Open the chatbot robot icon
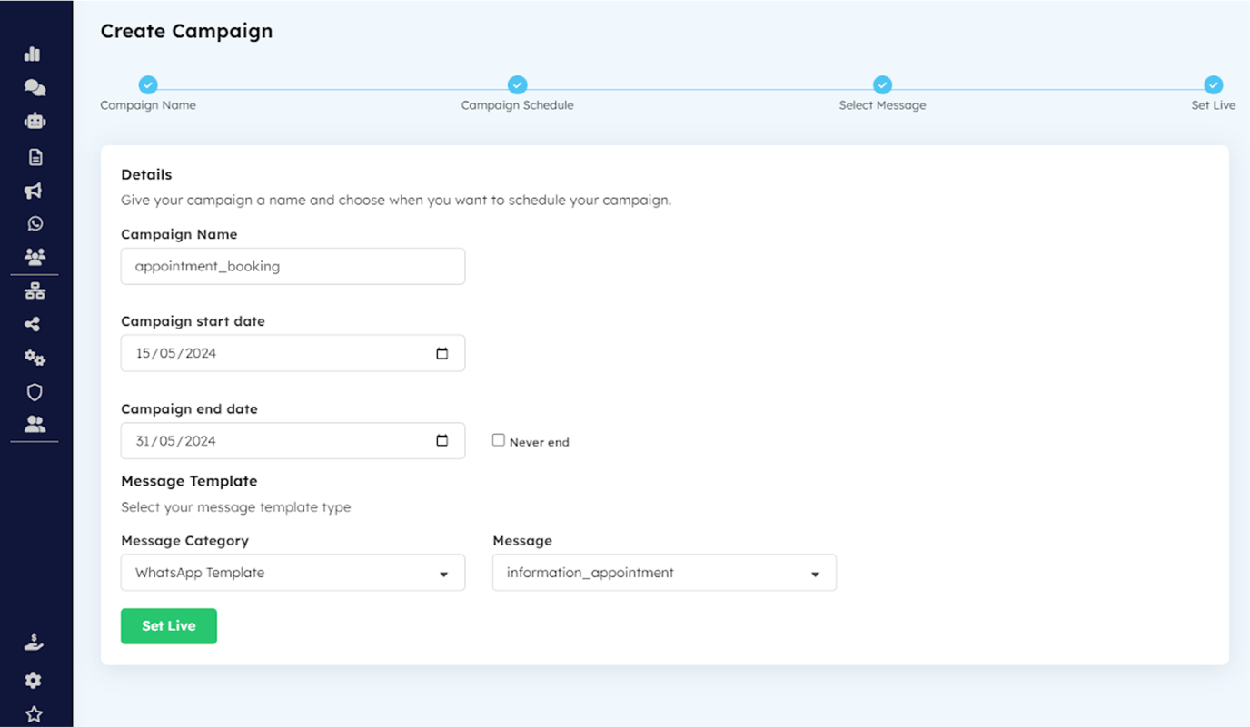The height and width of the screenshot is (727, 1250). coord(34,120)
